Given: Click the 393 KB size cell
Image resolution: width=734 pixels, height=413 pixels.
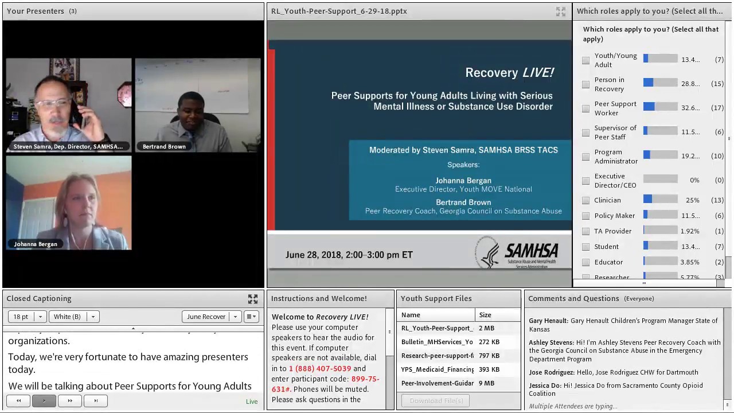Looking at the screenshot, I should (489, 369).
